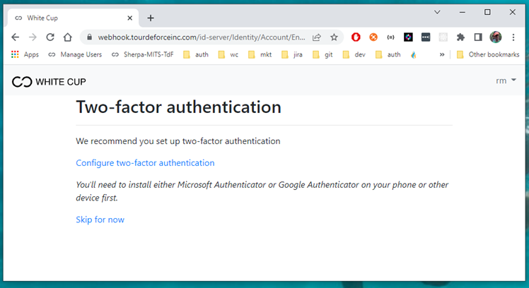Screen dimensions: 529x288
Task: Click the forward navigation arrow
Action: click(33, 37)
